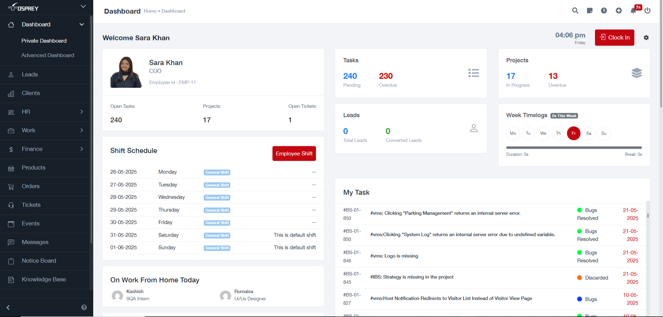Open the sticky notes icon
The image size is (663, 317).
[x=589, y=11]
